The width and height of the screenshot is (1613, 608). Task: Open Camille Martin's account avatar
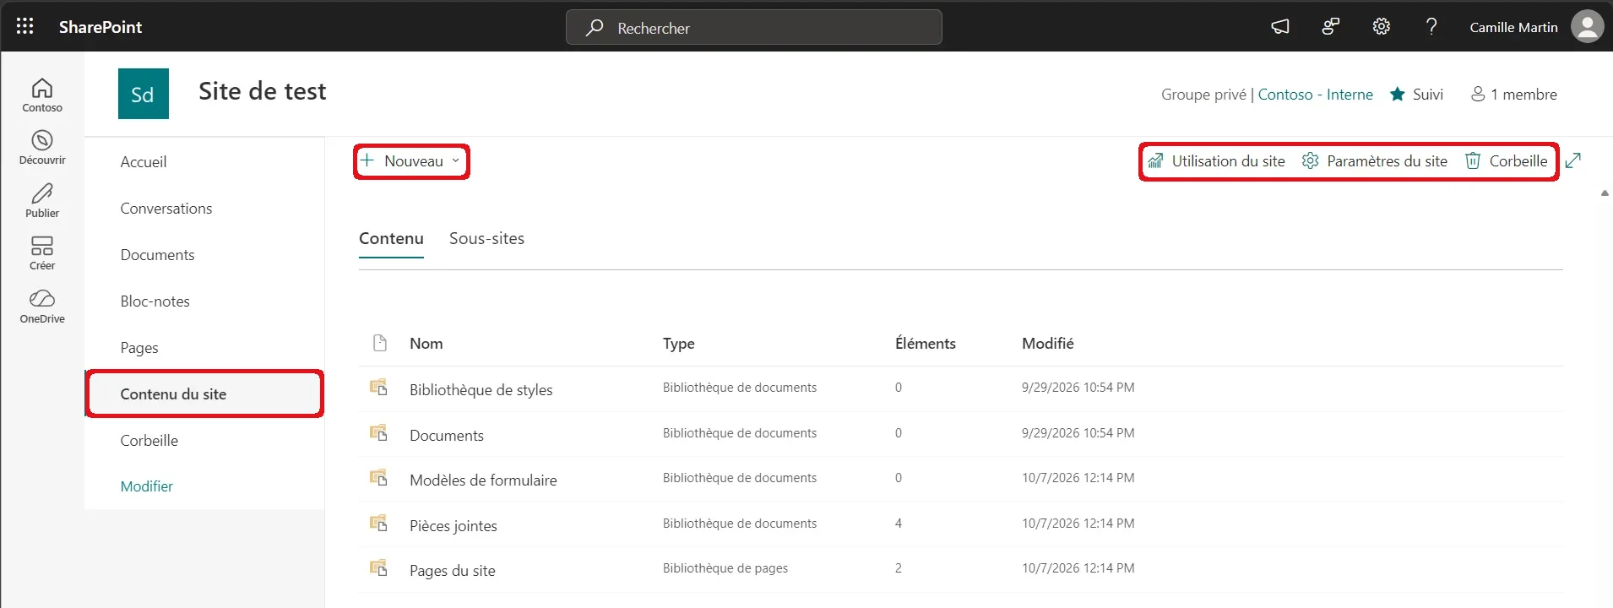click(x=1587, y=26)
